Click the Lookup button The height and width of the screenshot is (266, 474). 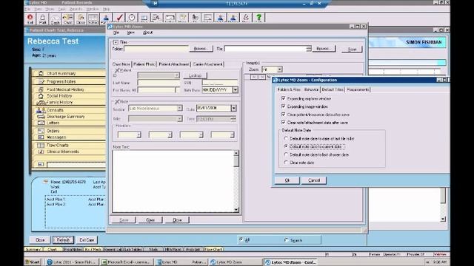(195, 75)
